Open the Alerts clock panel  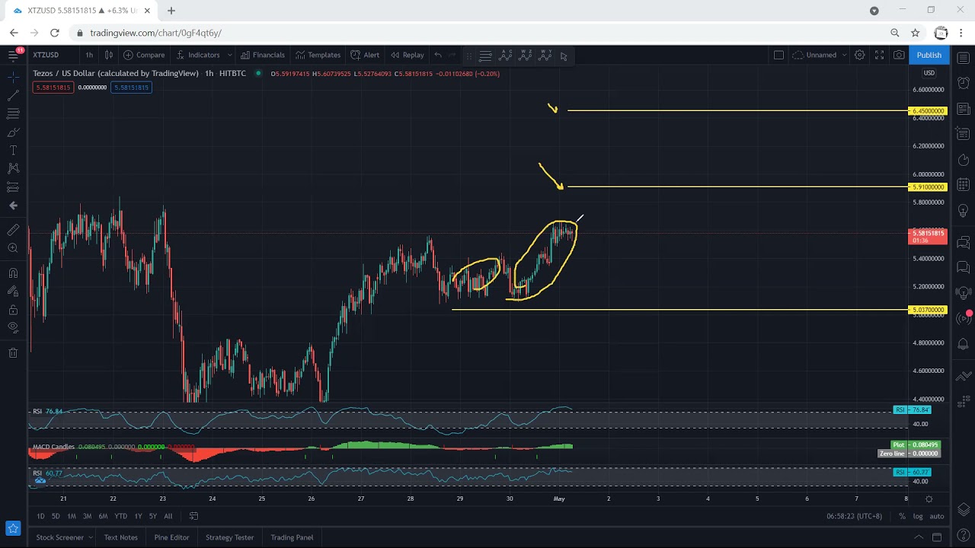[964, 82]
